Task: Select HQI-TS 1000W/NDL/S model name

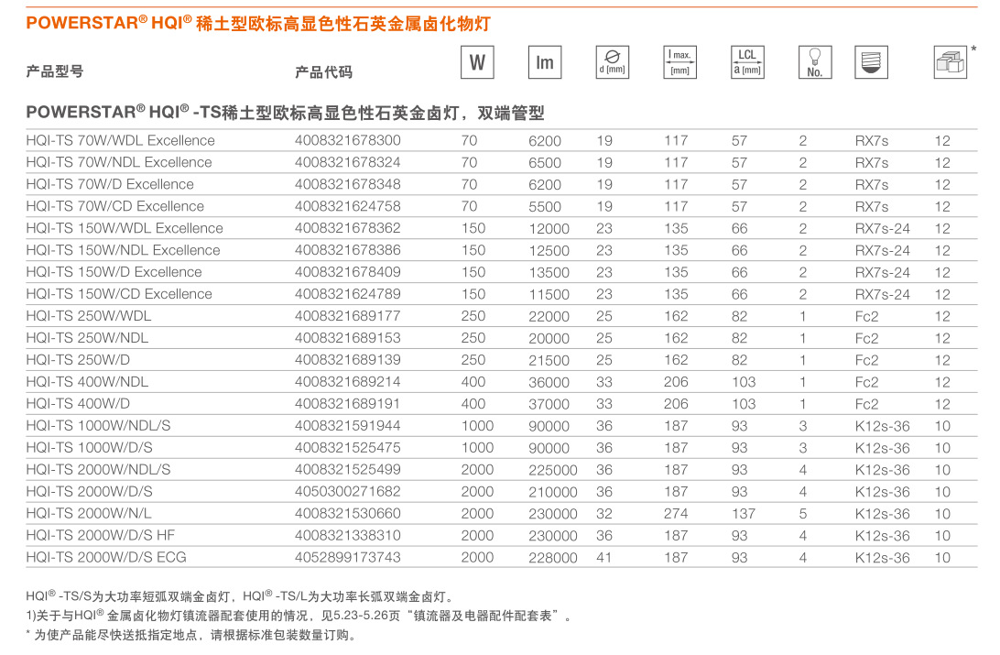Action: (98, 425)
